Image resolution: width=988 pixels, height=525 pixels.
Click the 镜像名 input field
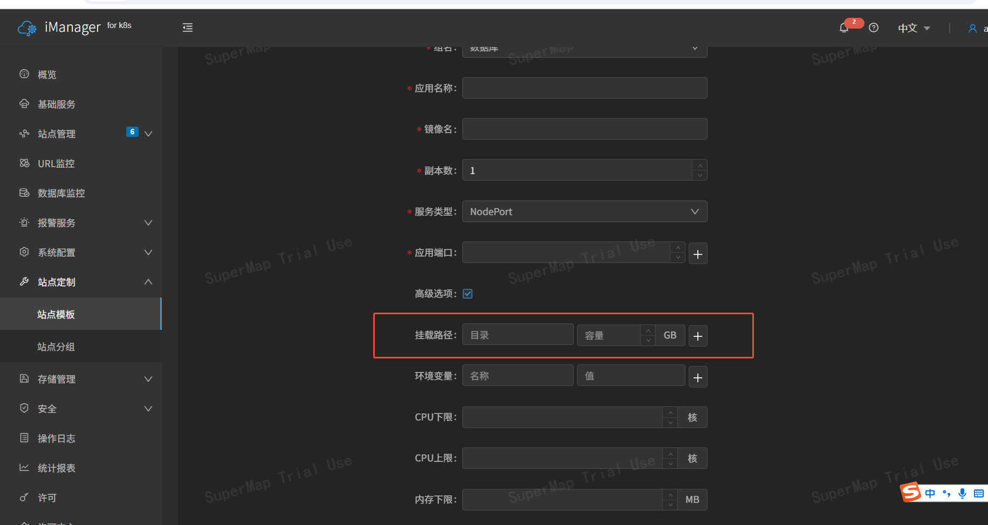pos(585,129)
